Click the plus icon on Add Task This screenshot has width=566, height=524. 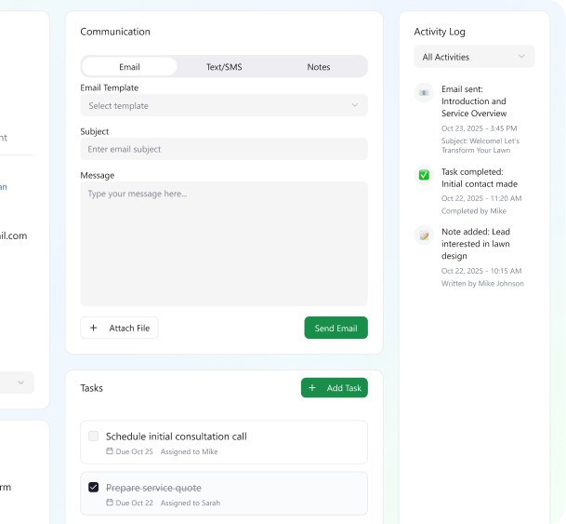[312, 388]
